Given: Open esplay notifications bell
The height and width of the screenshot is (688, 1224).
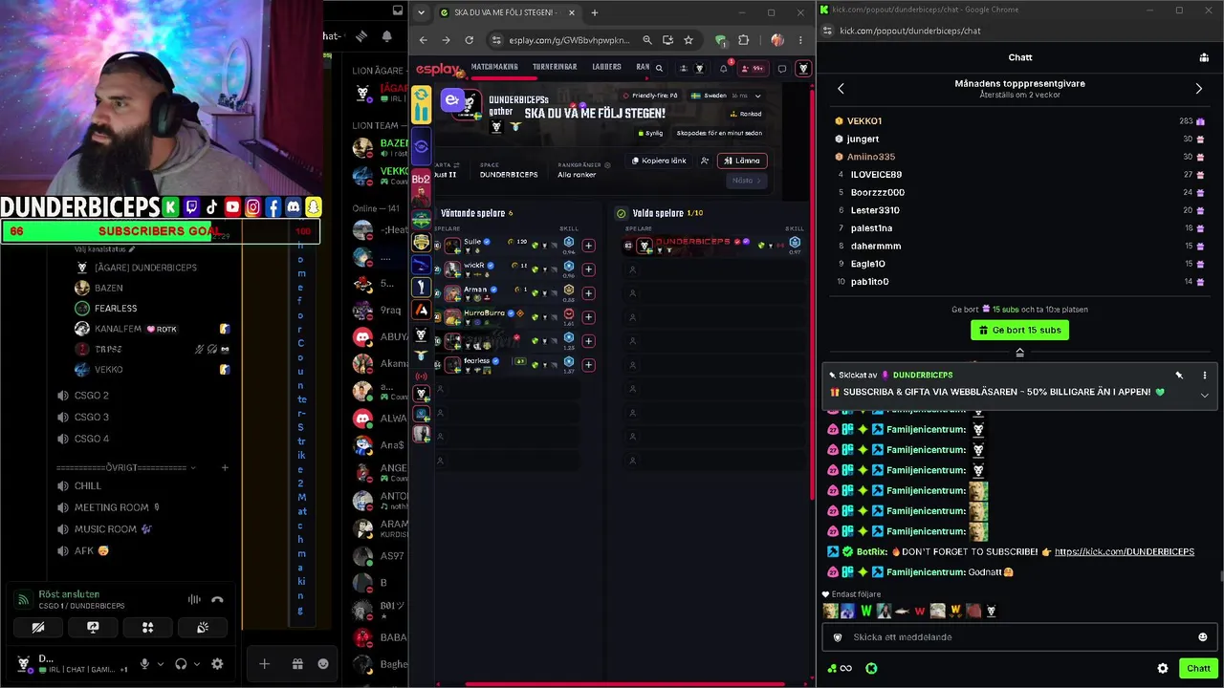Looking at the screenshot, I should (x=723, y=68).
